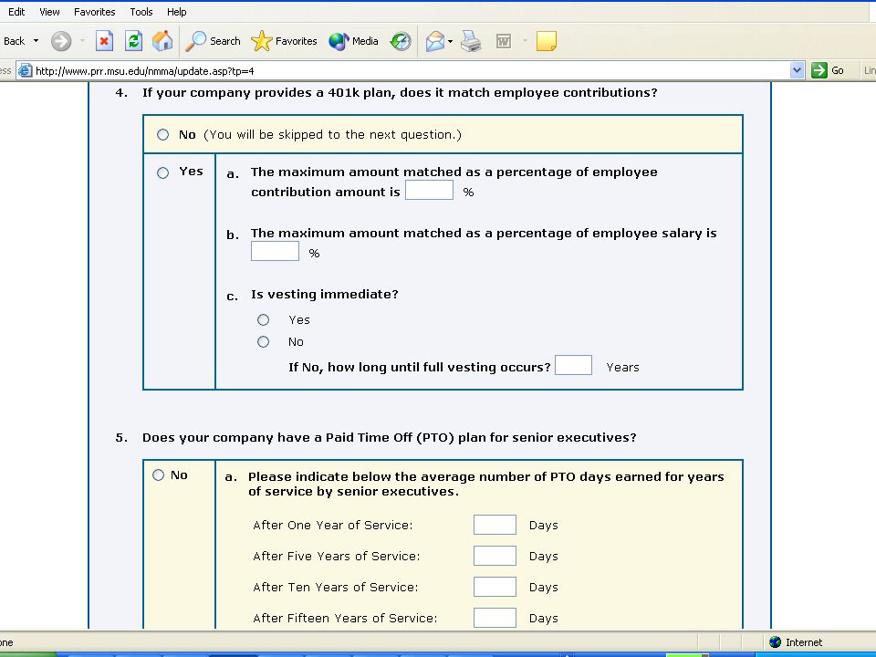876x657 pixels.
Task: Click the Back button label
Action: point(14,41)
